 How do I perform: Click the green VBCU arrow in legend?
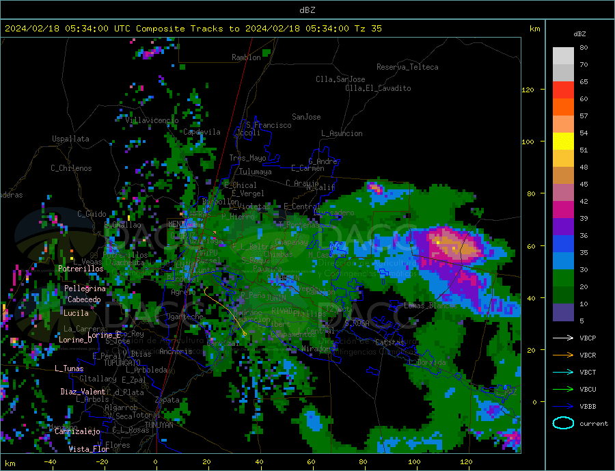[x=563, y=390]
